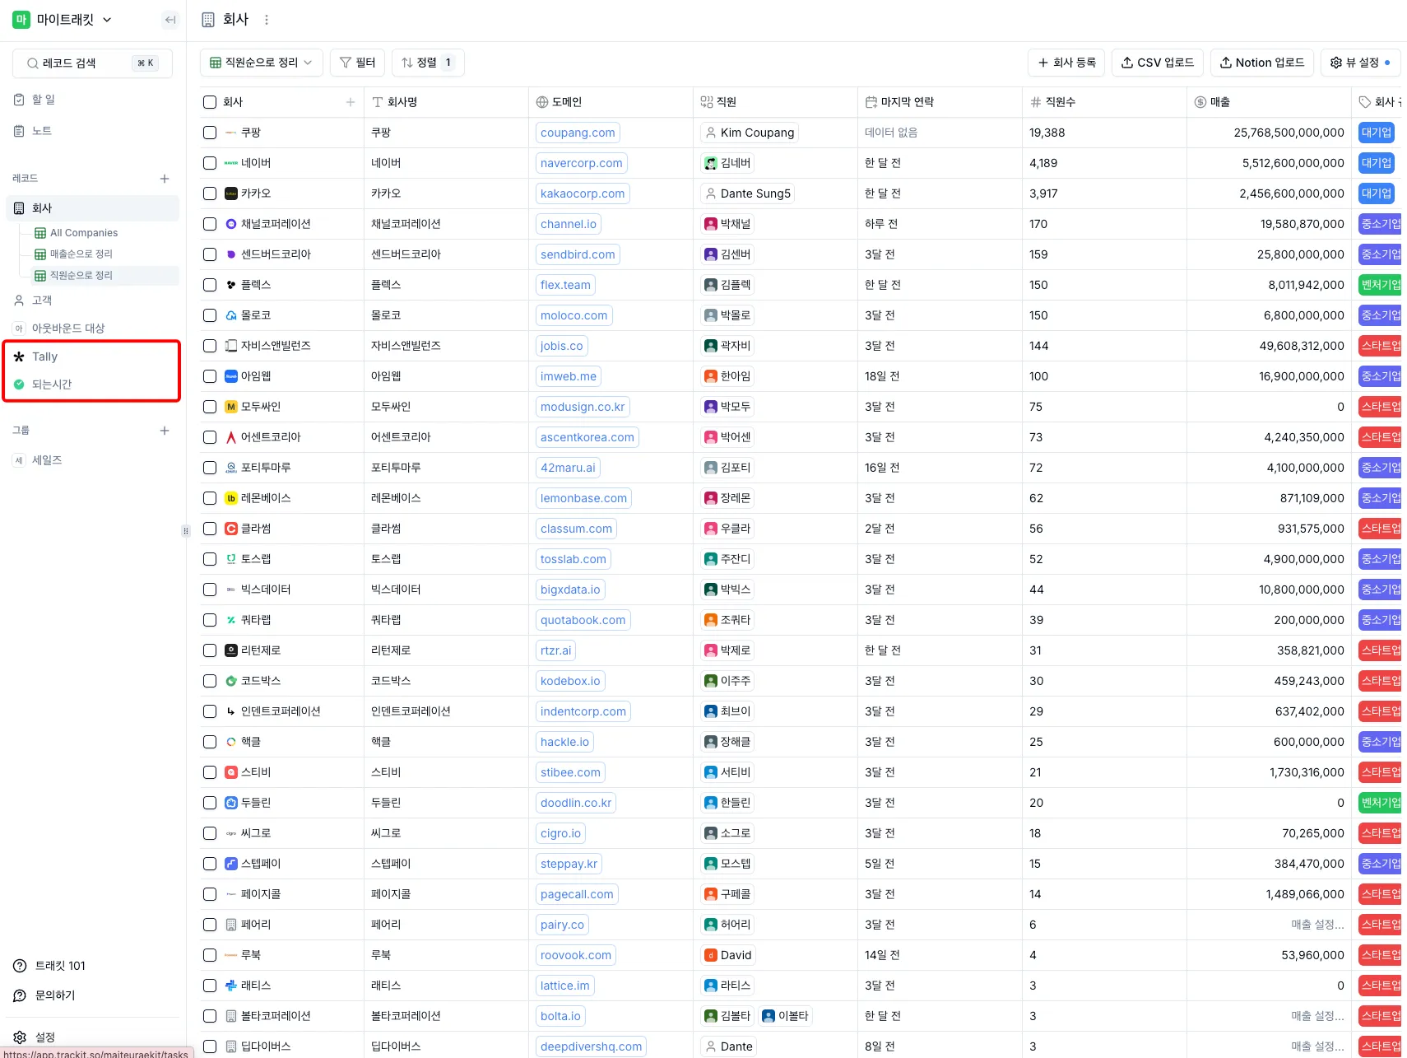Click the 회사 등록 button
Viewport: 1407px width, 1058px height.
click(x=1066, y=63)
